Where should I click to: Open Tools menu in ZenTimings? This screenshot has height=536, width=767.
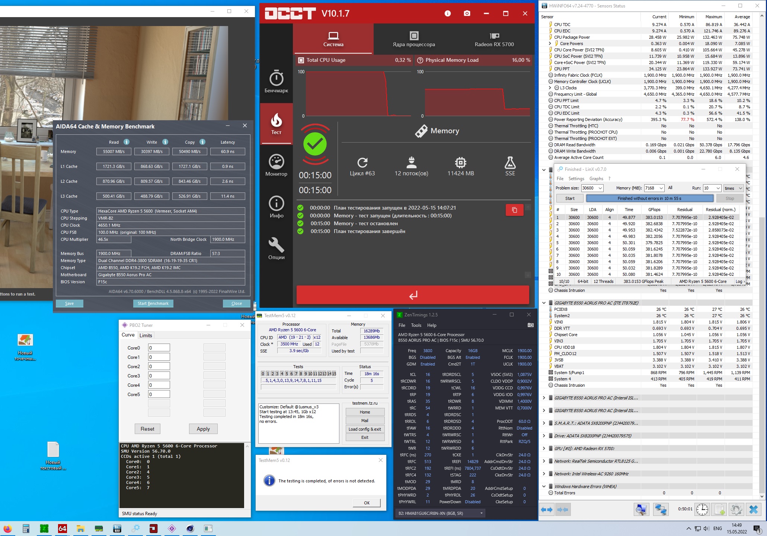[416, 325]
